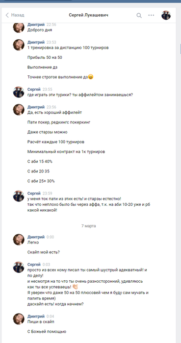The height and width of the screenshot is (343, 181).
Task: Select message 'Минимальный контракт на 1к турниров'
Action: pyautogui.click(x=66, y=151)
